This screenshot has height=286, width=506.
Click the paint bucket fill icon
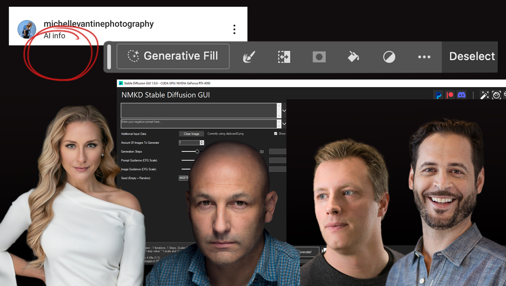tap(353, 57)
